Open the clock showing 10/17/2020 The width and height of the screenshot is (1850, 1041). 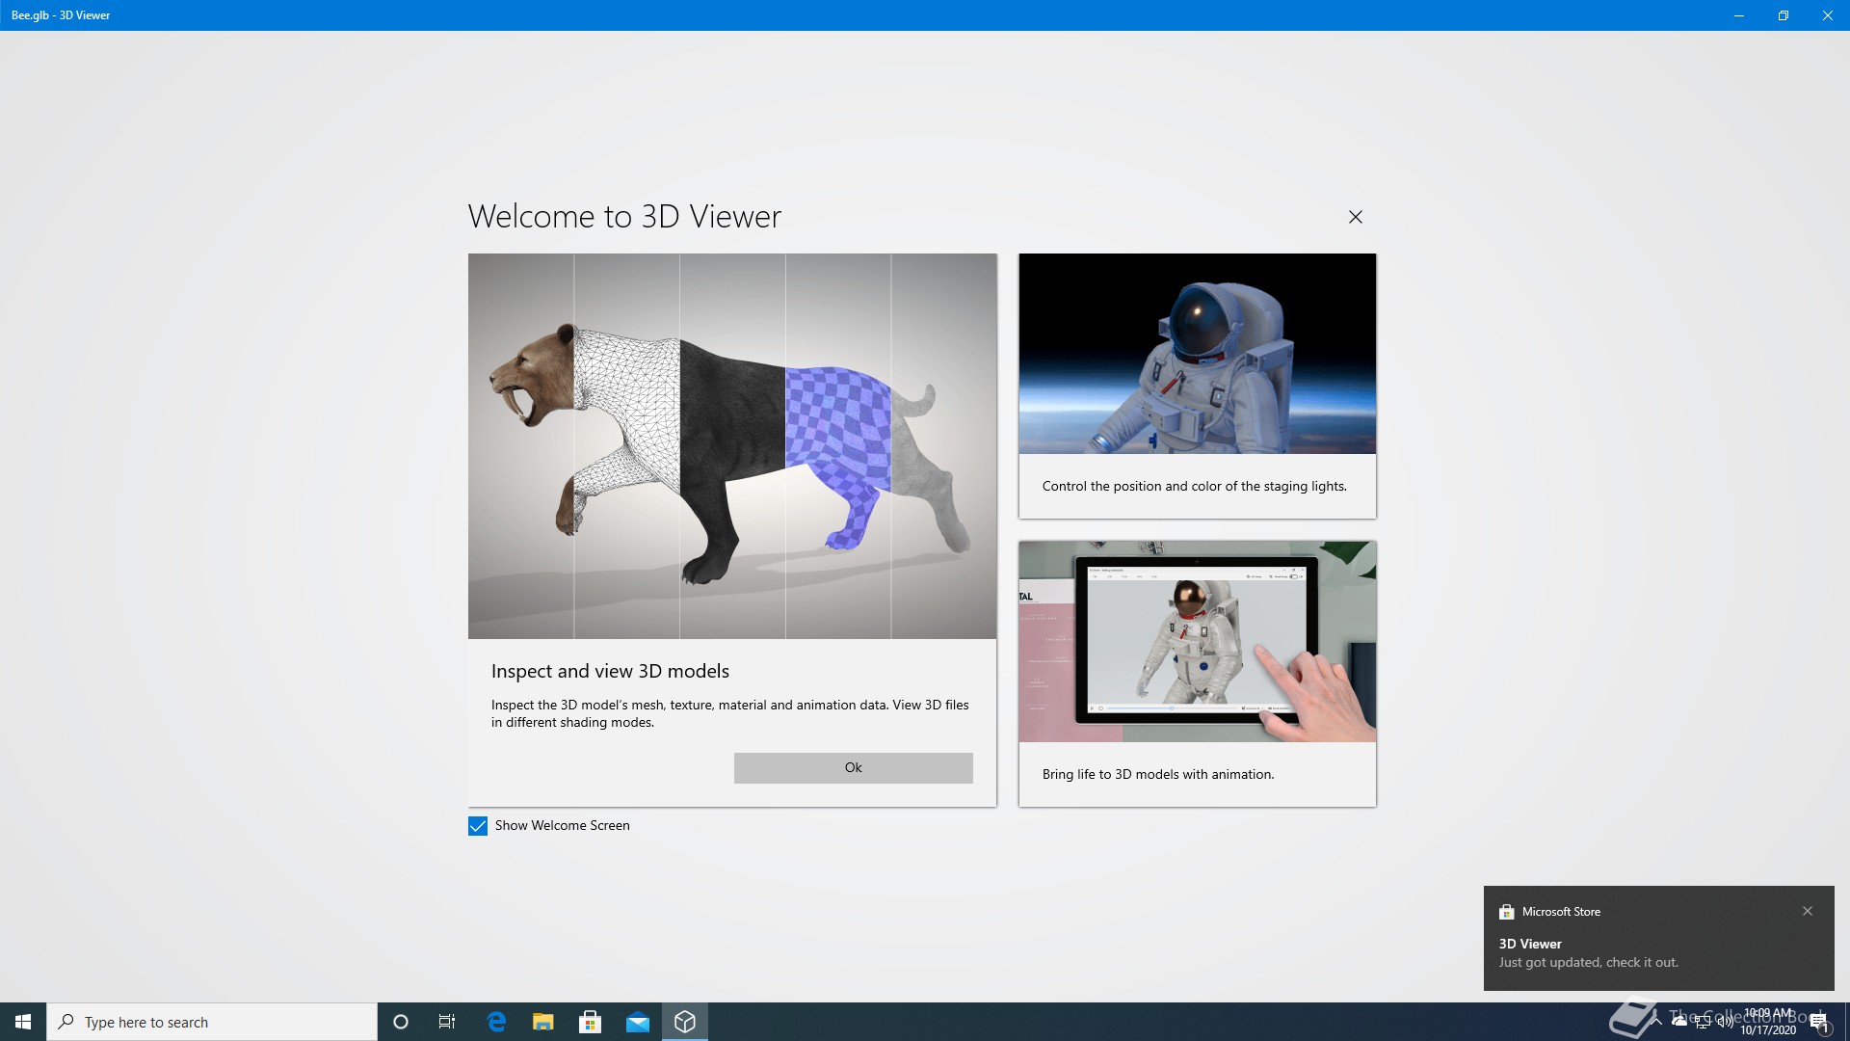pyautogui.click(x=1768, y=1022)
